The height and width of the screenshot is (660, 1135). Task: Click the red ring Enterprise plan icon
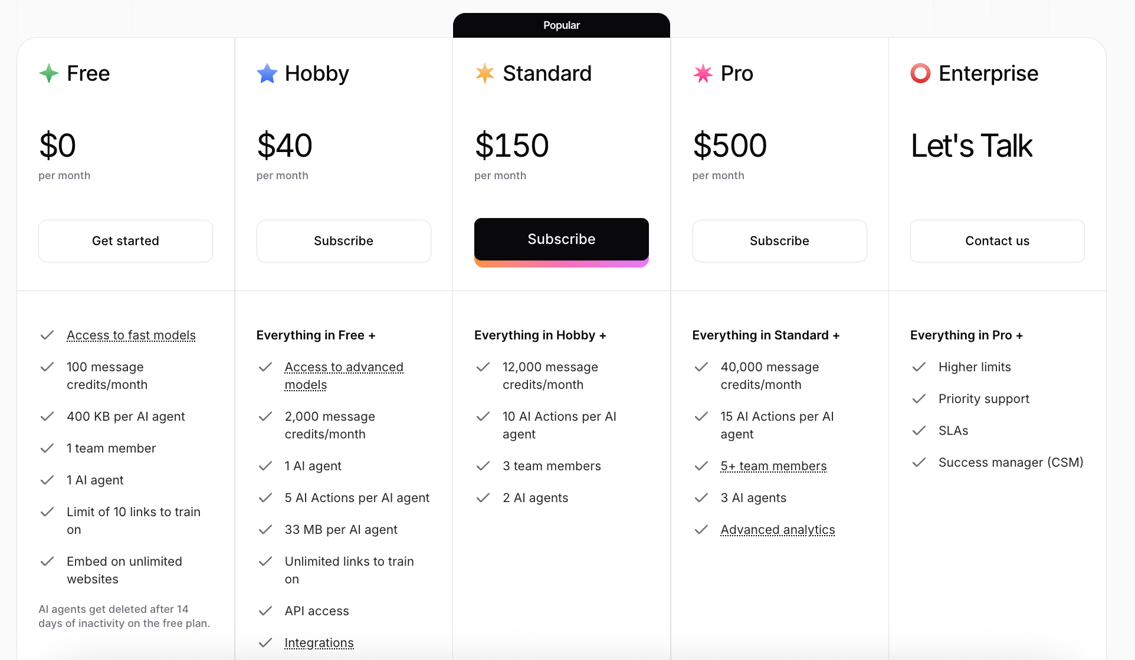pos(920,74)
